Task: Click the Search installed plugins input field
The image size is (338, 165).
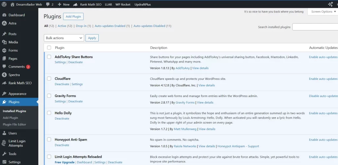Action: pos(315,27)
